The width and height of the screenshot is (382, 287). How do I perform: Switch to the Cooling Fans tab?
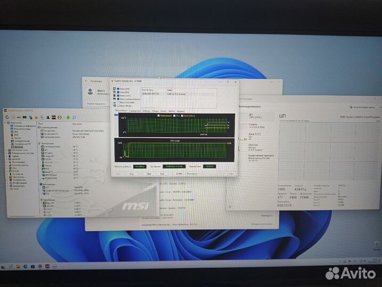135,111
